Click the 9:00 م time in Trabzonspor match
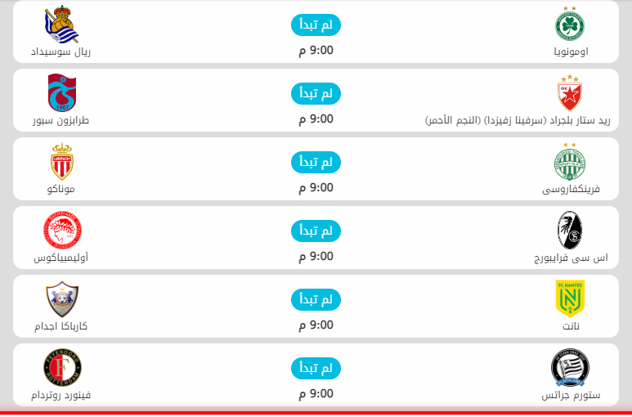632x417 pixels. coord(316,119)
